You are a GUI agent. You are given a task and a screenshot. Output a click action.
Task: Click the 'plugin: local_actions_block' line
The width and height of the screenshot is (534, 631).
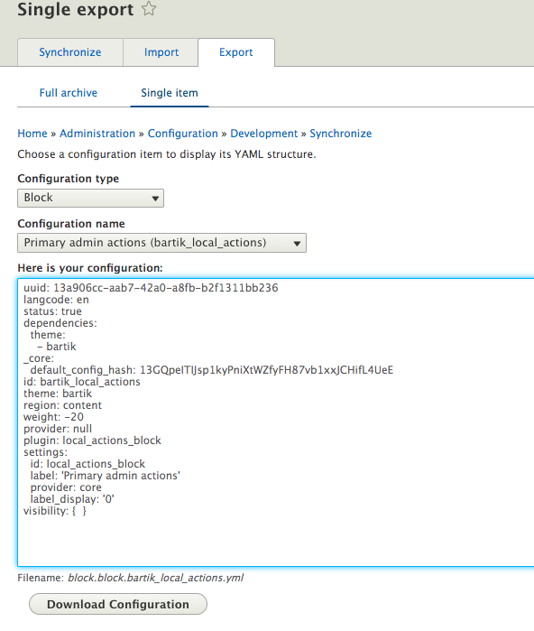[92, 441]
